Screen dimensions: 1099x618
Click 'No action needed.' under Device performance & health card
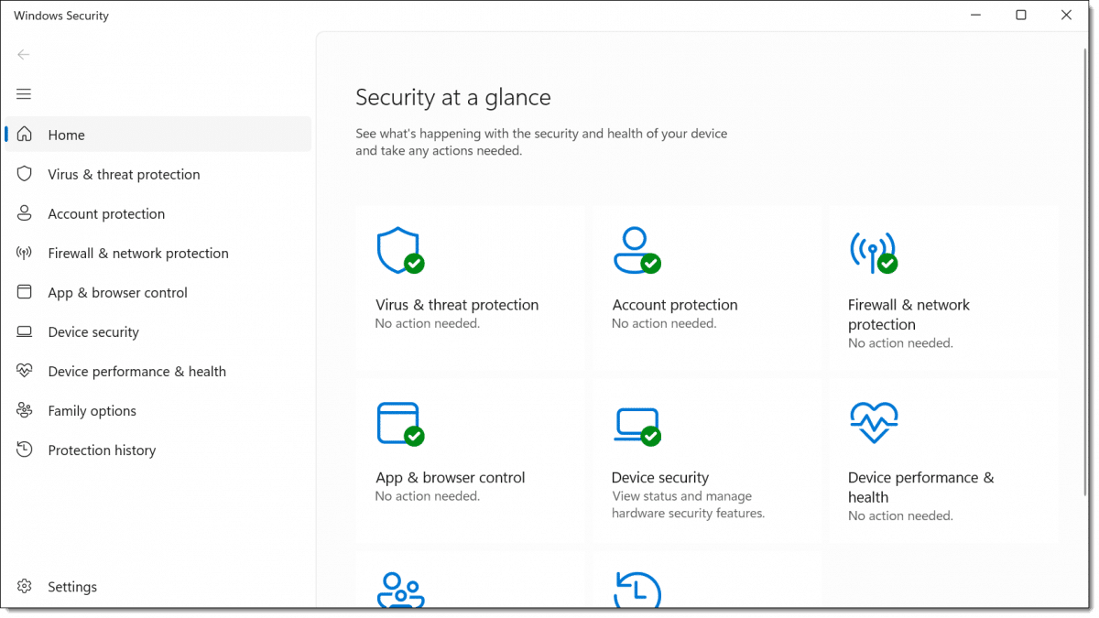[x=900, y=515]
